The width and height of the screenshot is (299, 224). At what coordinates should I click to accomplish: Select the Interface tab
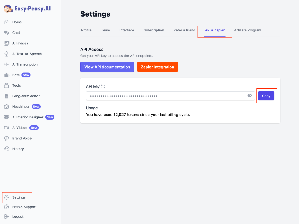[x=127, y=30]
